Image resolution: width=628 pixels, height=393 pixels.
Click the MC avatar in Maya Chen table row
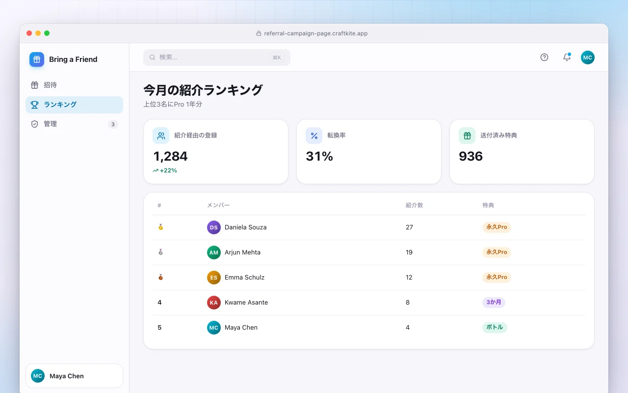[x=214, y=328]
